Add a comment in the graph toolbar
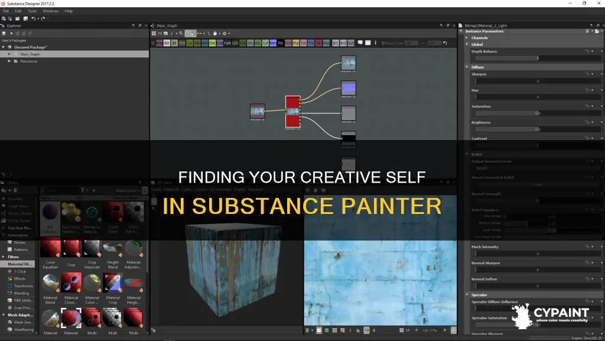605x341 pixels. [360, 43]
